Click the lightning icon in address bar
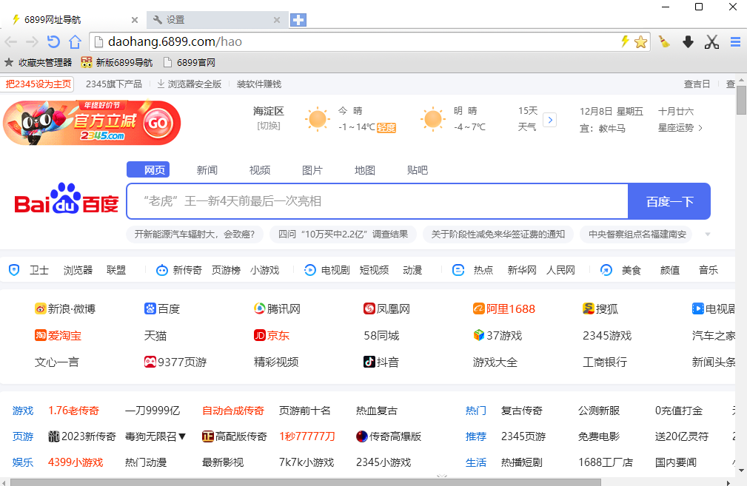 click(626, 42)
